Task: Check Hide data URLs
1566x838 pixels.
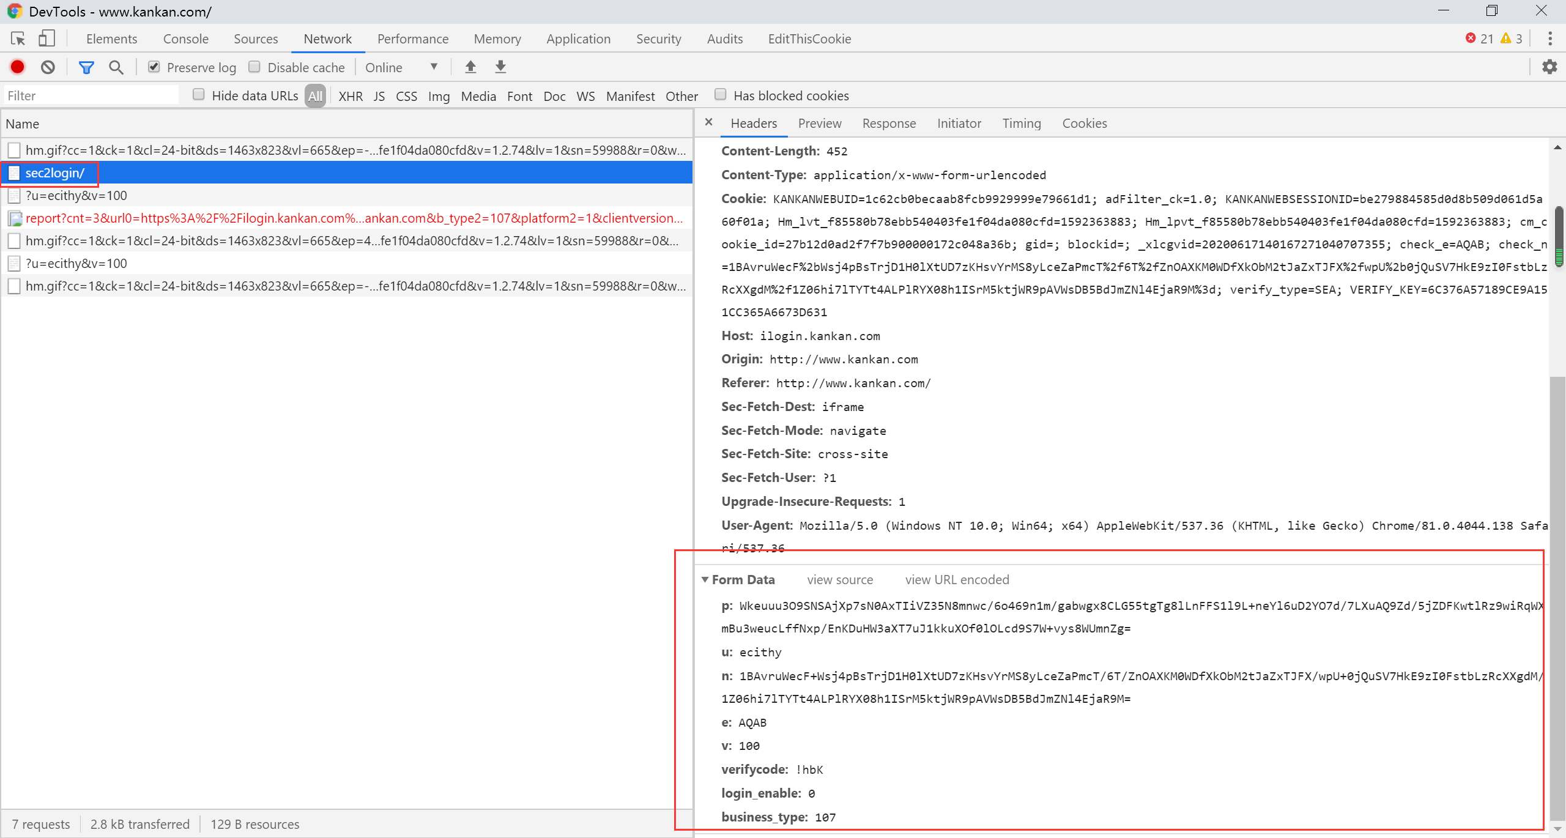Action: (198, 95)
